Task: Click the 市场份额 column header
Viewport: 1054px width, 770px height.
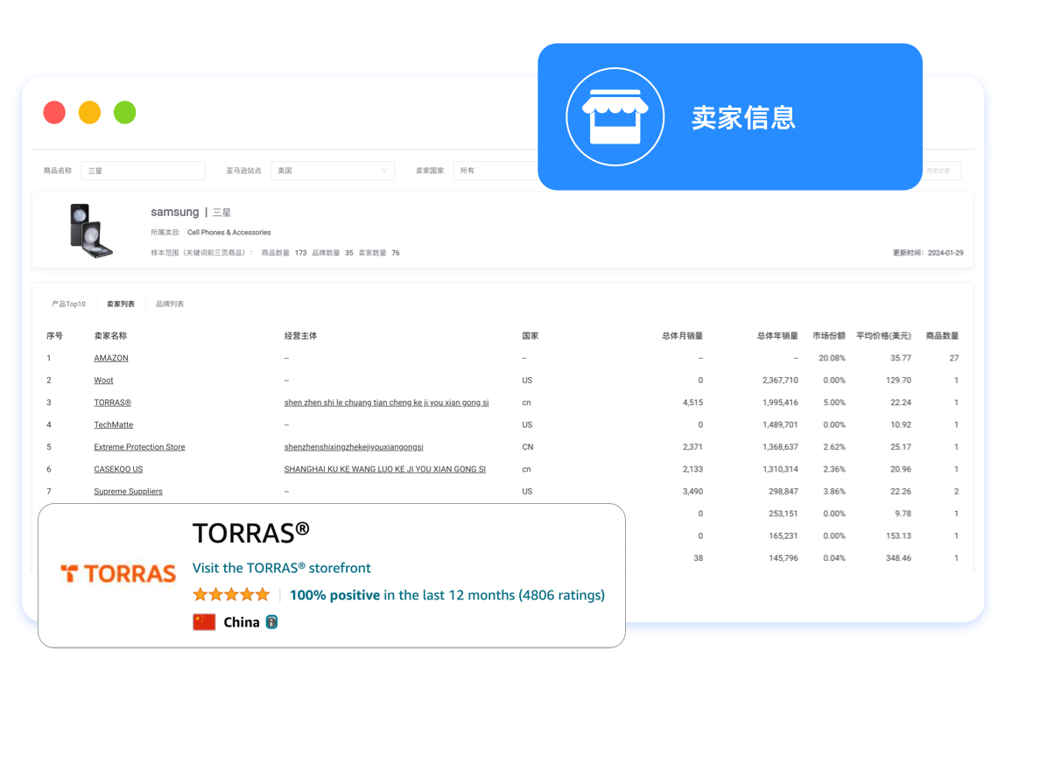Action: point(829,336)
